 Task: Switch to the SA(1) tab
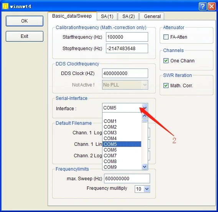coord(107,16)
